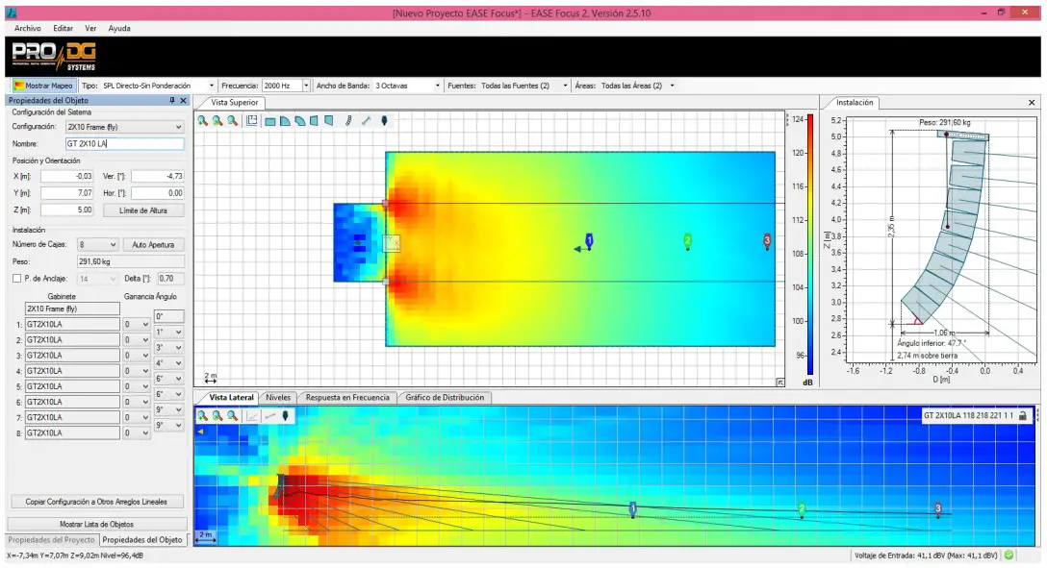
Task: Click the X [m] position field
Action: (x=66, y=176)
